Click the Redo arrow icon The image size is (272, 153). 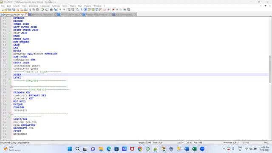point(46,9)
